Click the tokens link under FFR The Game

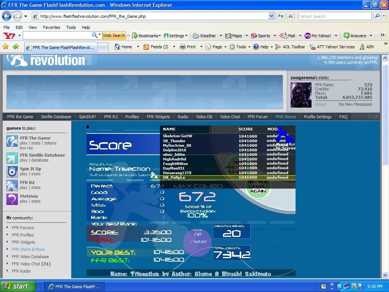[x=51, y=143]
